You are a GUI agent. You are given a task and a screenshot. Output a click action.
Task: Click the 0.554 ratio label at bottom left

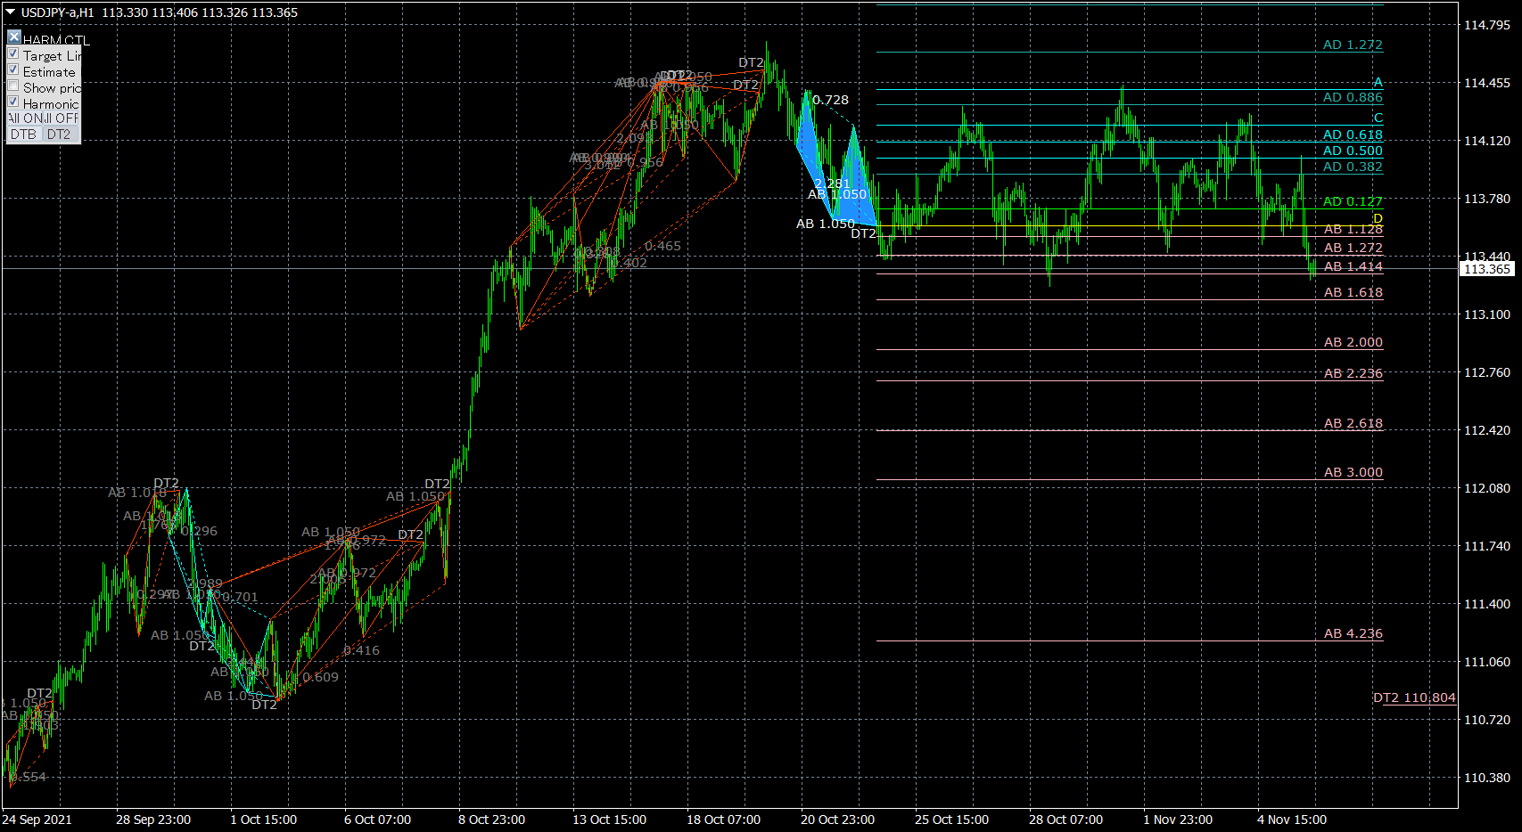click(x=29, y=777)
